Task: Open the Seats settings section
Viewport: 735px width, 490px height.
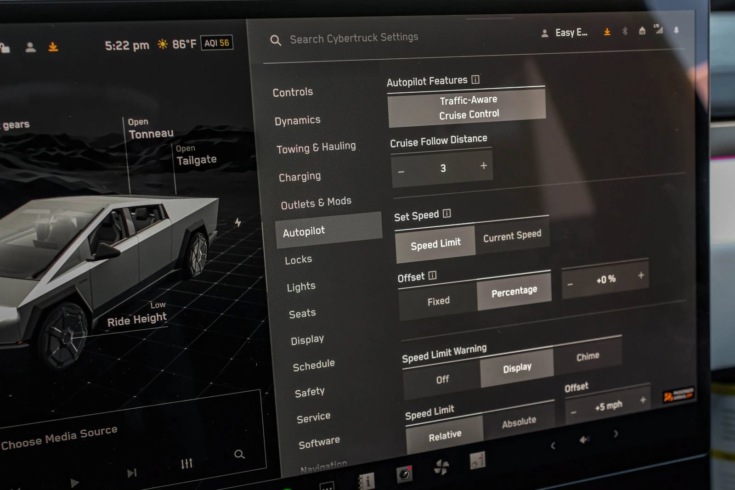Action: point(302,314)
